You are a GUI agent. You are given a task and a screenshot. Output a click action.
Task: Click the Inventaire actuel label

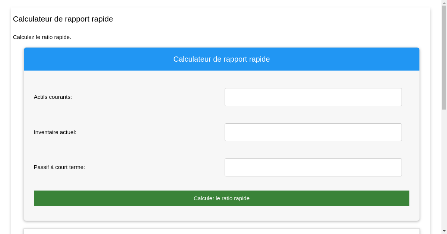point(55,132)
